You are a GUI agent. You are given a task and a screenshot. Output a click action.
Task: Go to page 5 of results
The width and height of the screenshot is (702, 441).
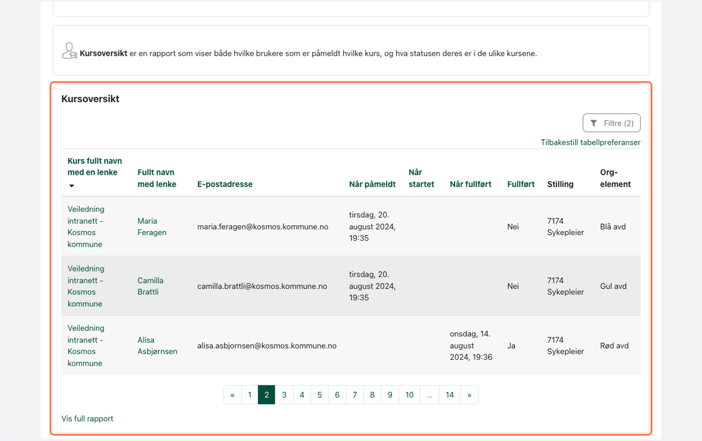(319, 395)
